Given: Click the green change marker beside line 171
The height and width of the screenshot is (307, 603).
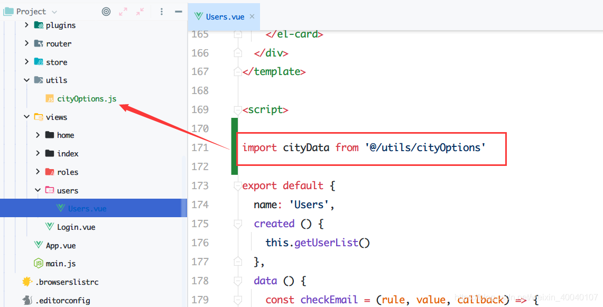Looking at the screenshot, I should [x=234, y=146].
